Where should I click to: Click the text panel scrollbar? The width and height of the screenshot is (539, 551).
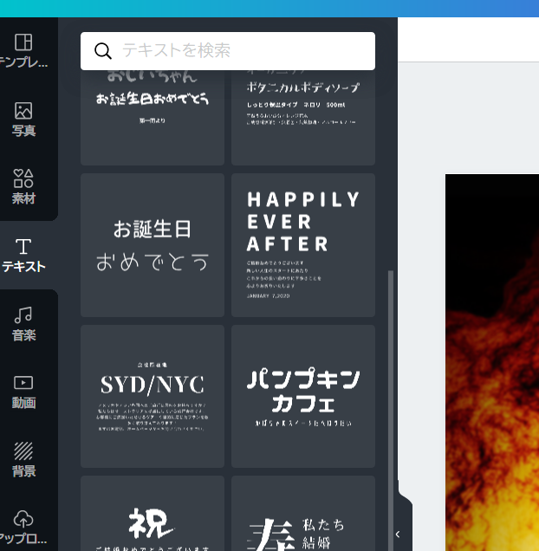click(390, 410)
